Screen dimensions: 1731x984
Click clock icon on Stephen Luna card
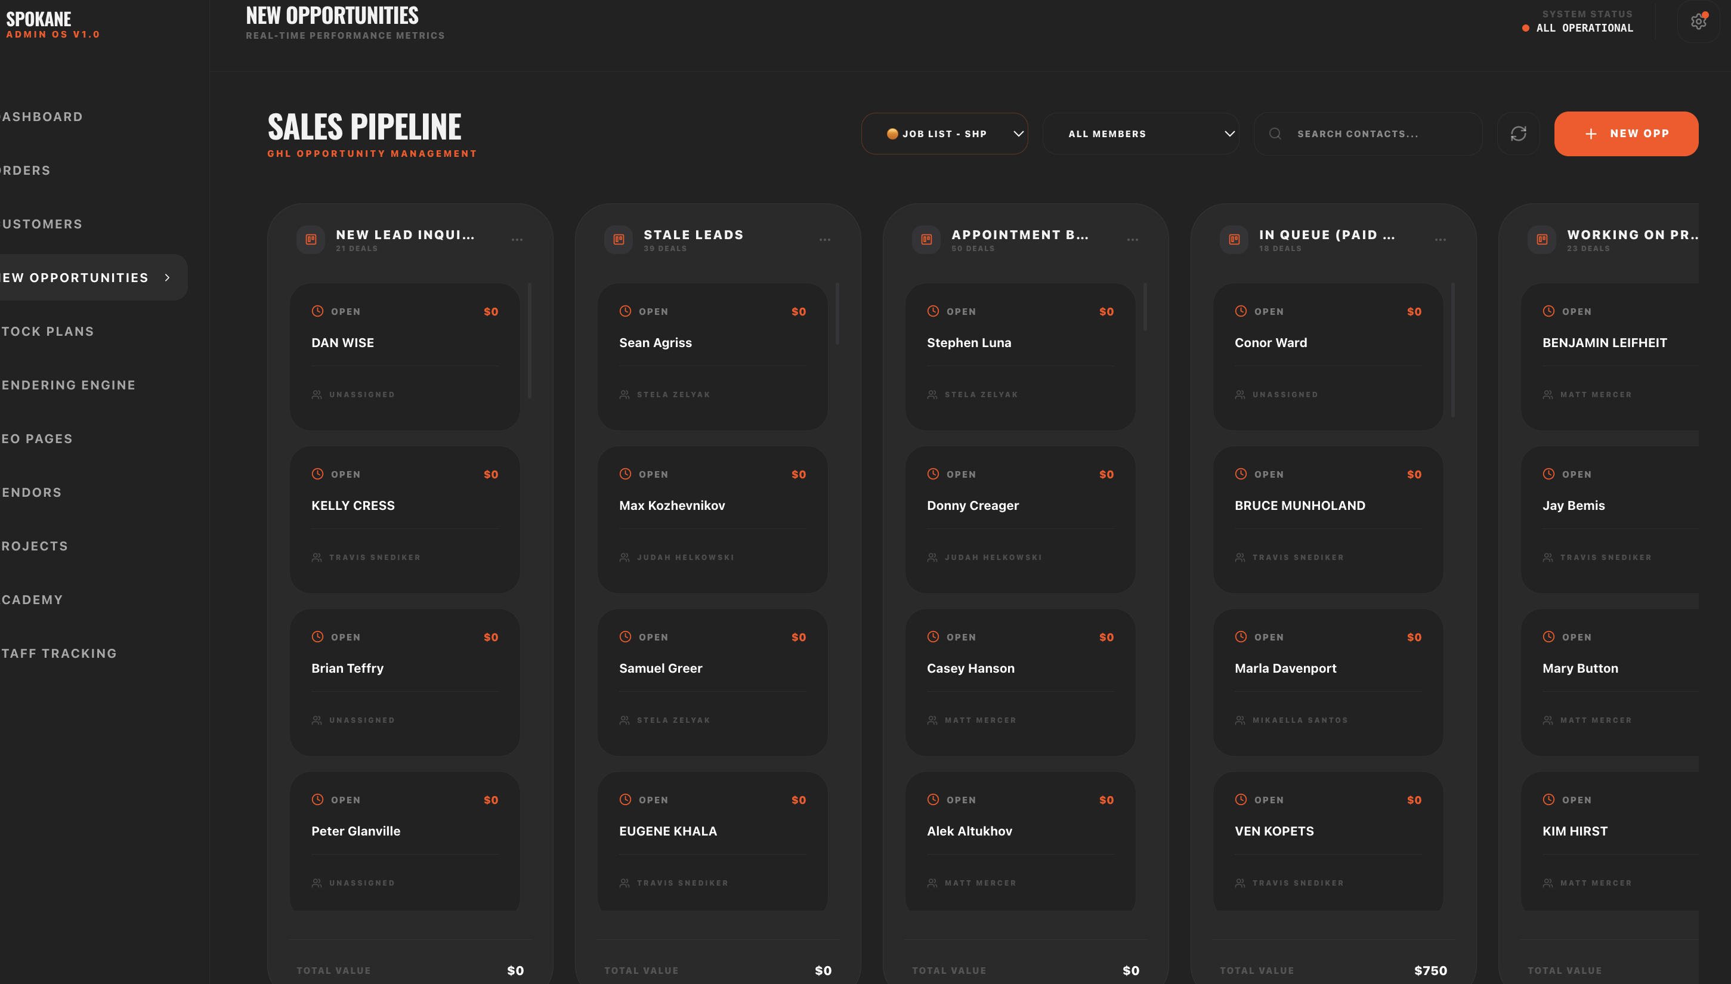[933, 311]
